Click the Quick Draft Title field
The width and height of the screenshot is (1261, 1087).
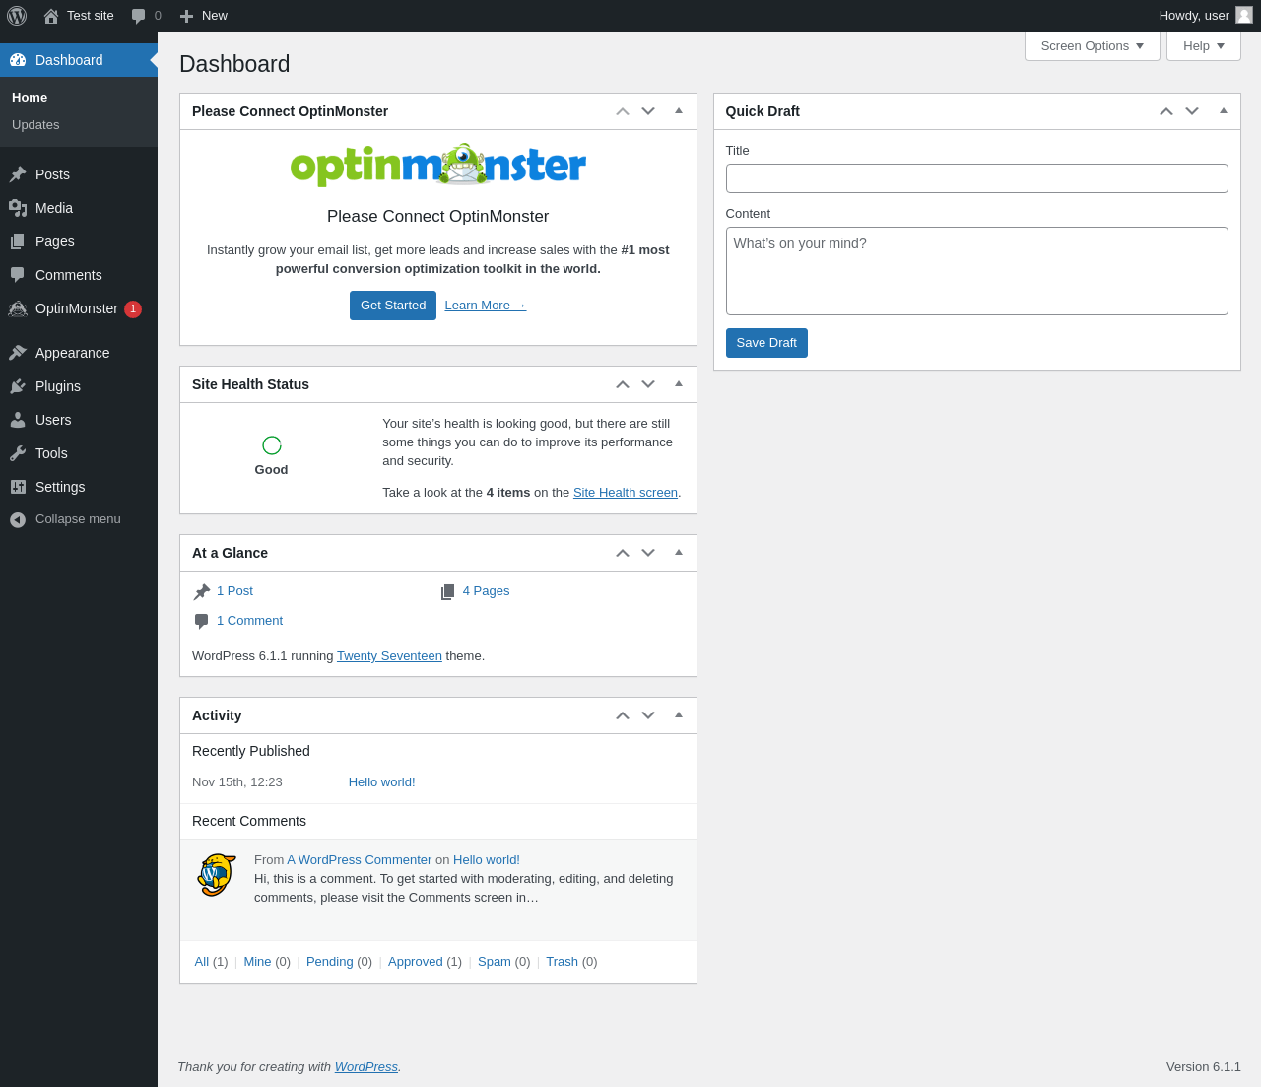pyautogui.click(x=977, y=178)
